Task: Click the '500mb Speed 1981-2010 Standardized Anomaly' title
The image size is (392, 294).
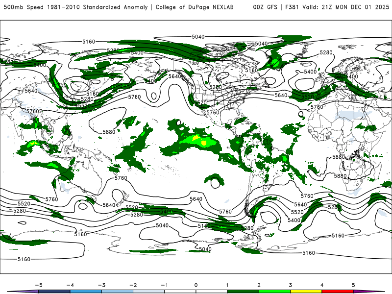Action: click(75, 7)
